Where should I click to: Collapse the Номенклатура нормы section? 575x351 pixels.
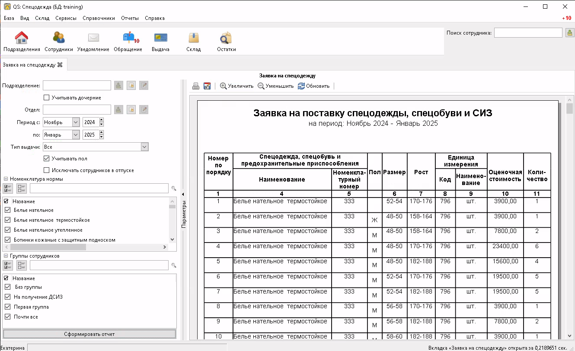pos(6,179)
